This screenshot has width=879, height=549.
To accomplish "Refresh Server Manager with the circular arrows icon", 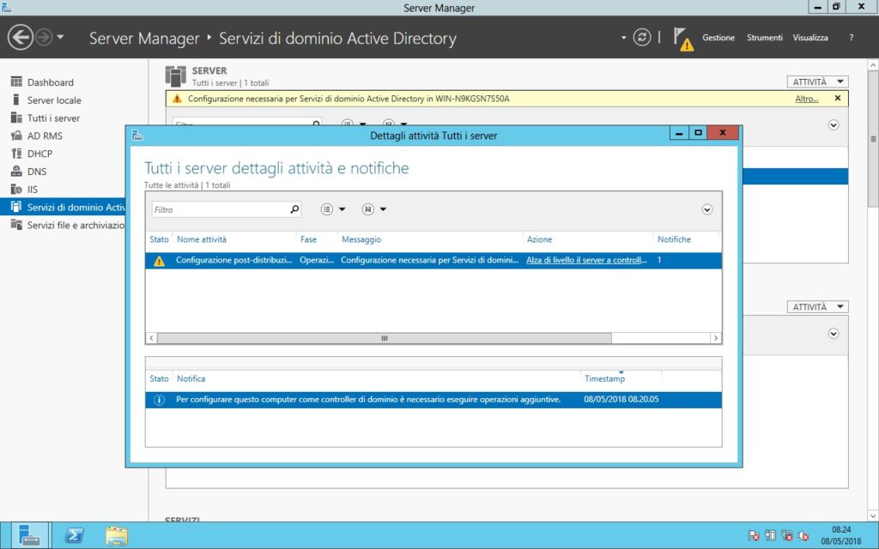I will point(641,38).
